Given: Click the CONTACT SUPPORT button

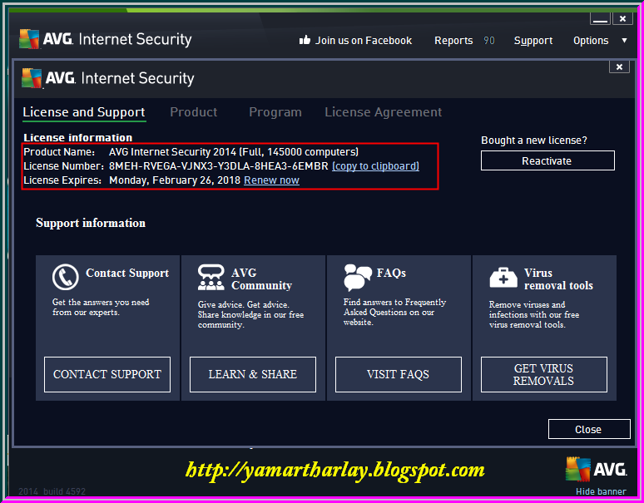Looking at the screenshot, I should pos(107,374).
